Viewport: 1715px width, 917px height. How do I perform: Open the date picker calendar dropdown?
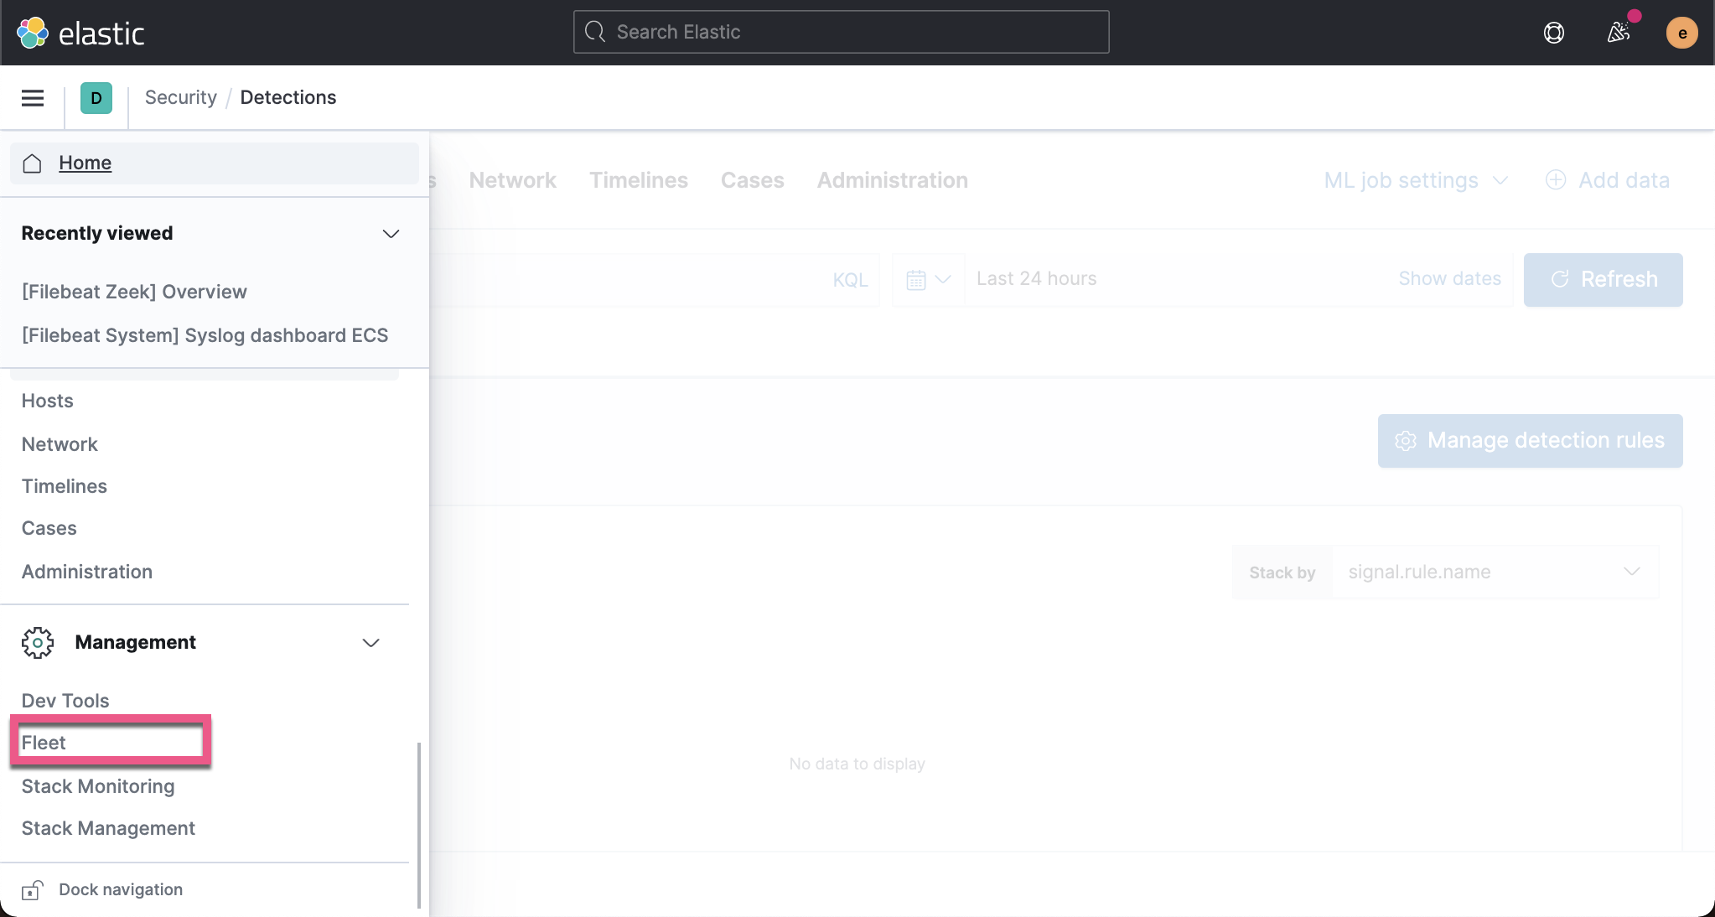click(x=926, y=279)
